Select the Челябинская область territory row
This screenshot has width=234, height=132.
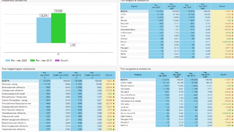(58, 113)
